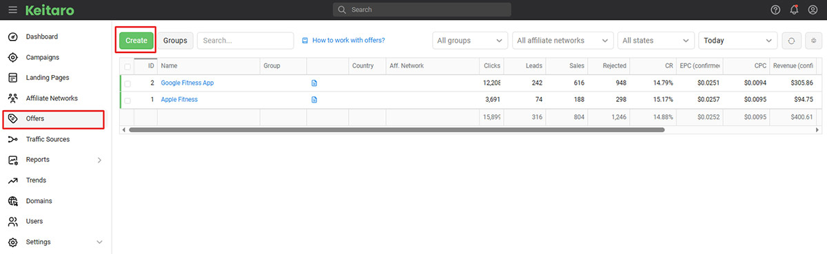827x254 pixels.
Task: Click the horizontal table scrollbar
Action: point(396,129)
